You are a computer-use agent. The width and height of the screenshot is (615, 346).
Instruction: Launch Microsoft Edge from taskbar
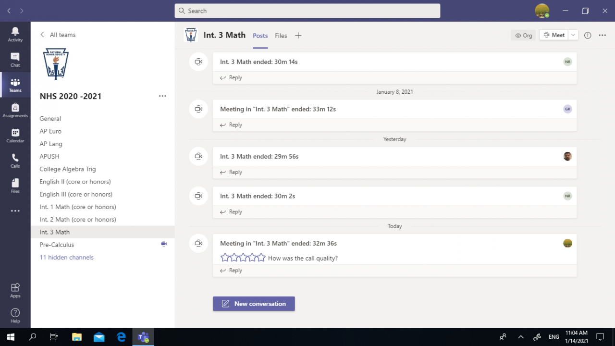click(x=121, y=337)
